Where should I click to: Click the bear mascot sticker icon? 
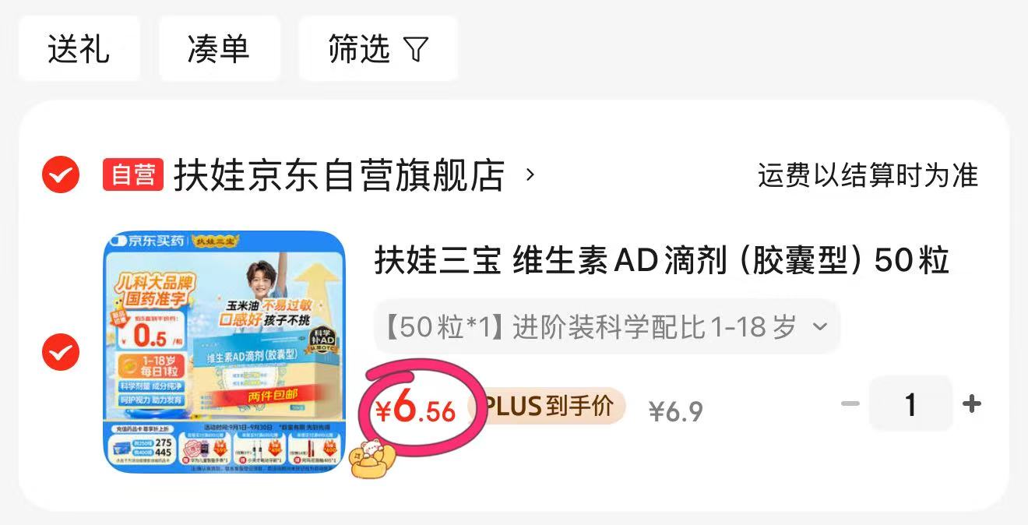click(372, 456)
